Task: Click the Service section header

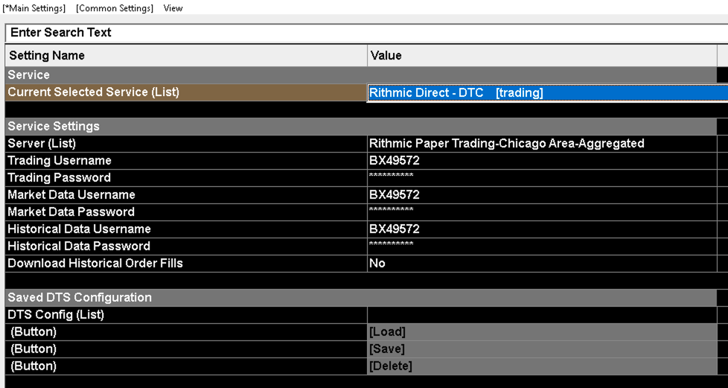Action: 361,75
